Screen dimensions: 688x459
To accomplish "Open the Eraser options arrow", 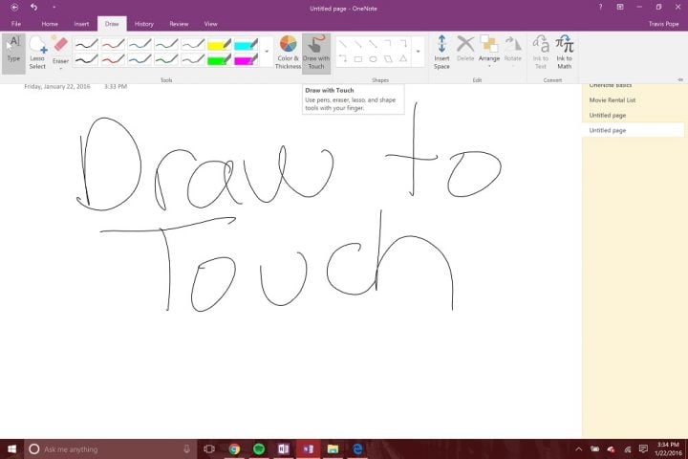I will tap(60, 69).
